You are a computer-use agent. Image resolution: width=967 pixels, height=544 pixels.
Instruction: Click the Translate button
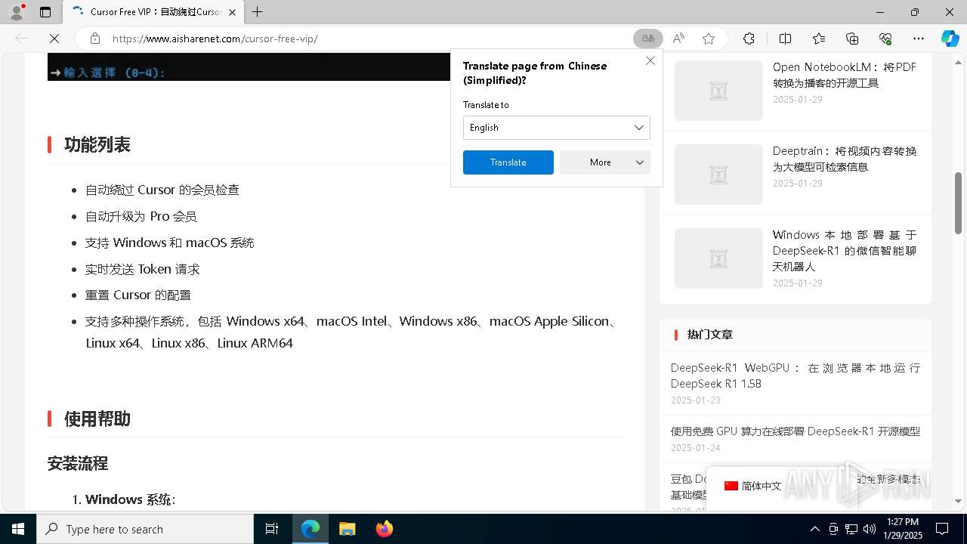tap(508, 162)
